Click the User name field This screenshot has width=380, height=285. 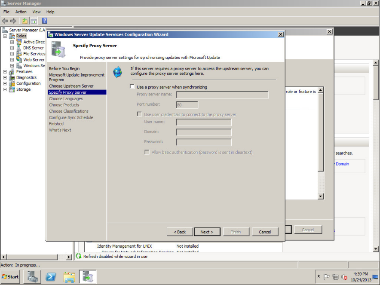click(x=204, y=122)
